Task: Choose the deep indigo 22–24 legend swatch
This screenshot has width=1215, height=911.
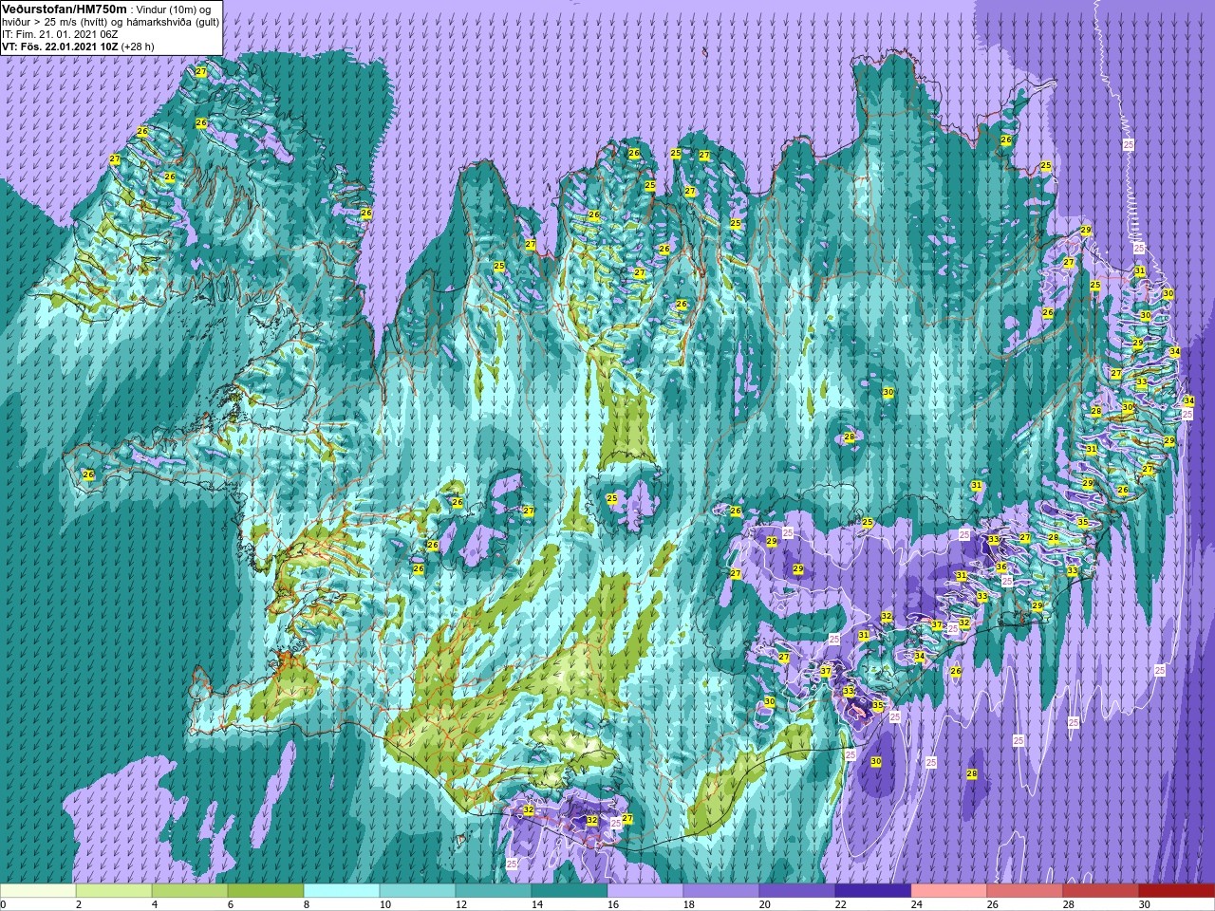Action: [873, 891]
